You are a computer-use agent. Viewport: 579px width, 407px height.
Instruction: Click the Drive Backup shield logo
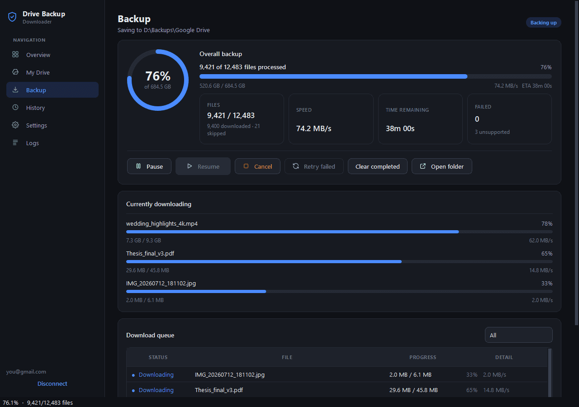pos(12,17)
